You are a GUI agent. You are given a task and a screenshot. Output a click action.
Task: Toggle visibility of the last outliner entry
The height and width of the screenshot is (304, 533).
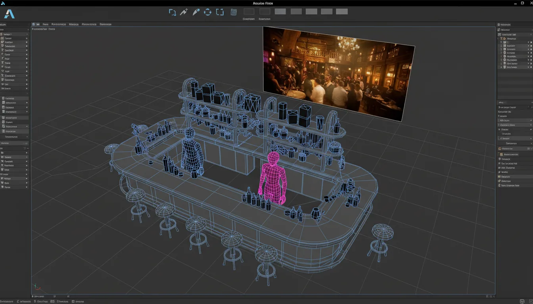coord(531,67)
